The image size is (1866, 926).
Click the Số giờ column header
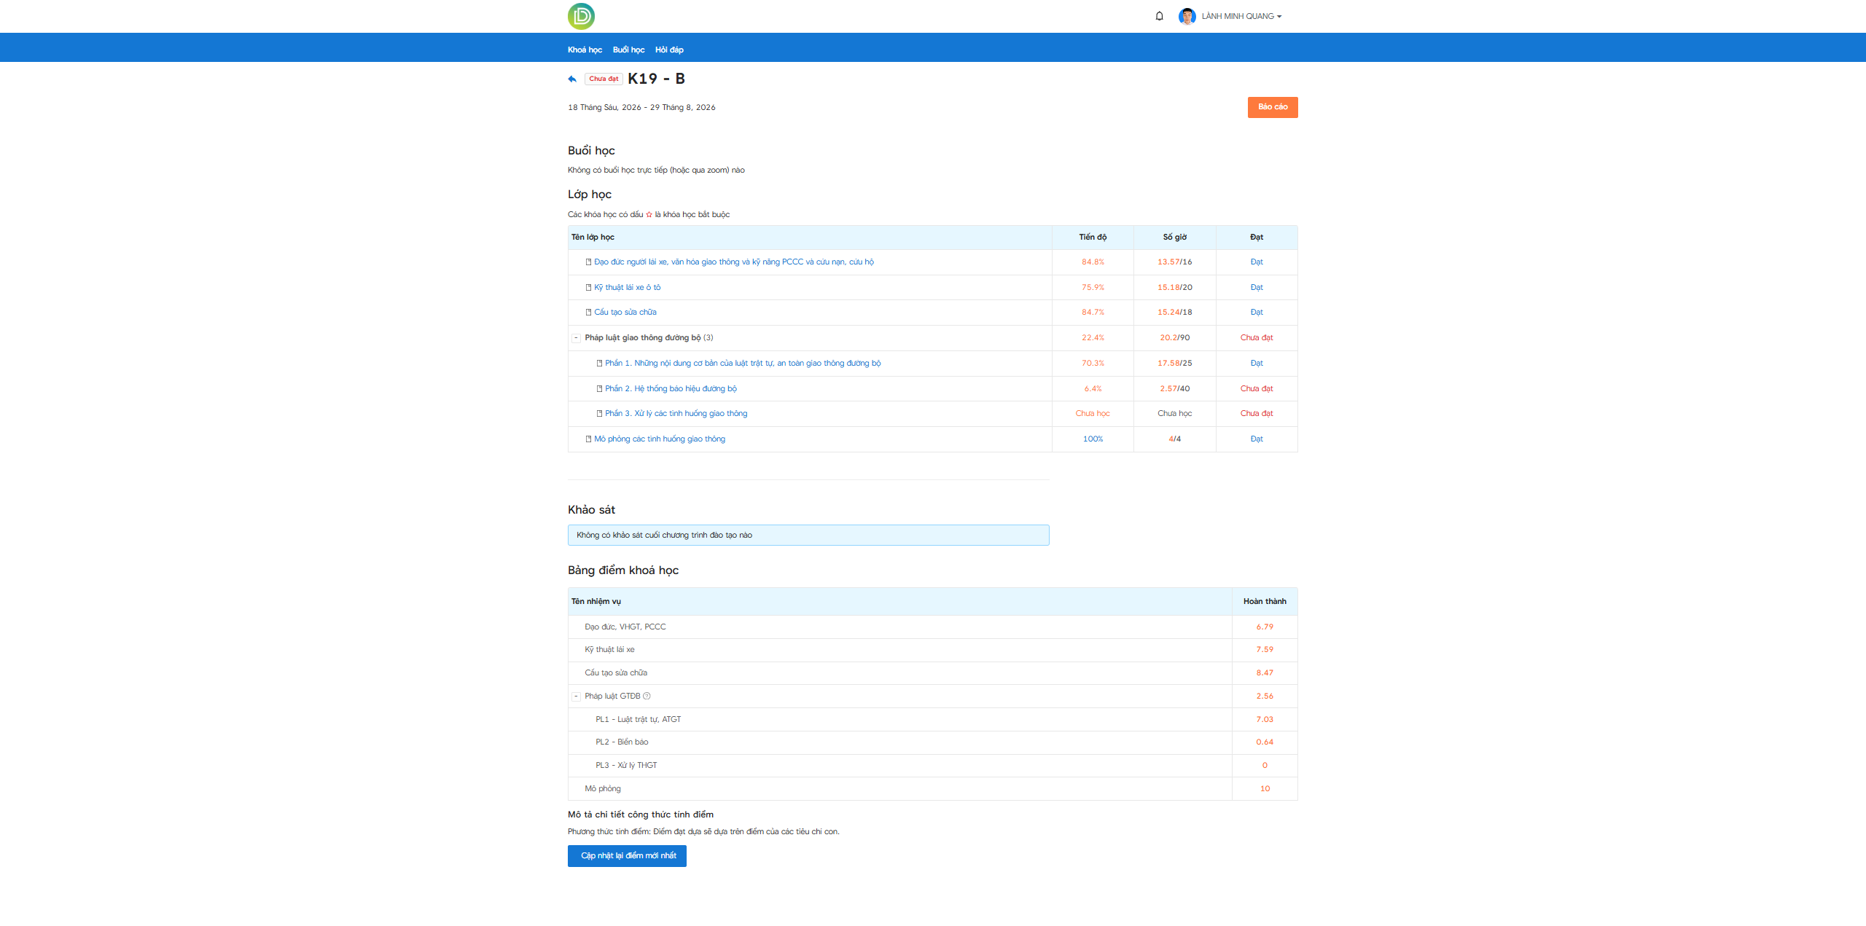[x=1174, y=238]
